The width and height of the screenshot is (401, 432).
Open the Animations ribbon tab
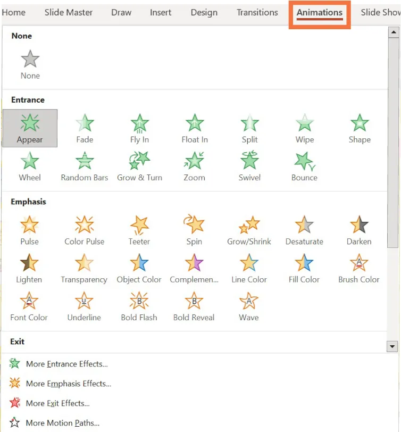coord(319,13)
